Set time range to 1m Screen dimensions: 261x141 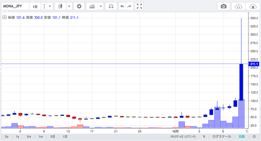pos(41,137)
